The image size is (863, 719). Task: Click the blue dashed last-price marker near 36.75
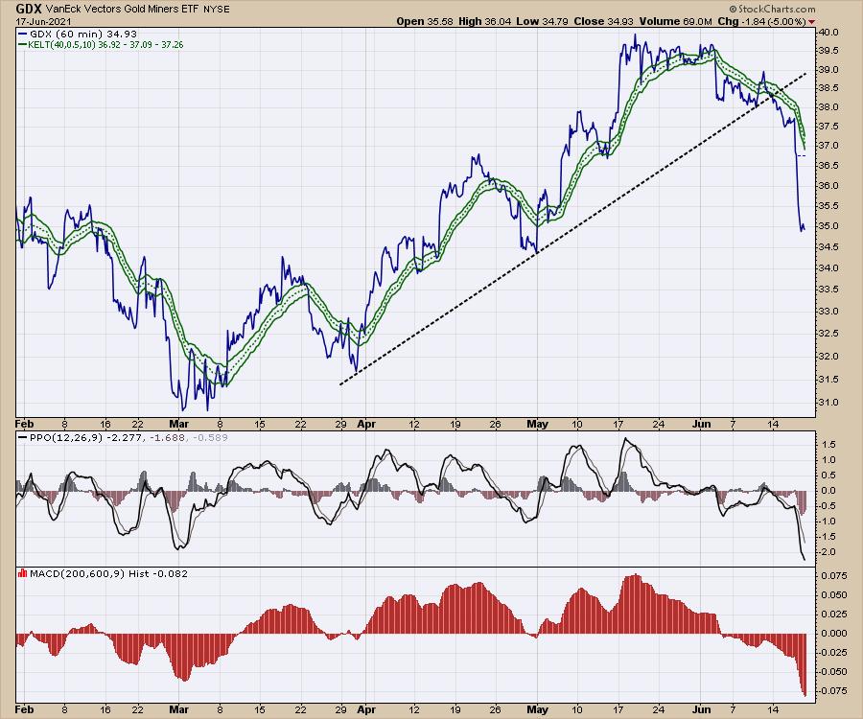point(802,155)
